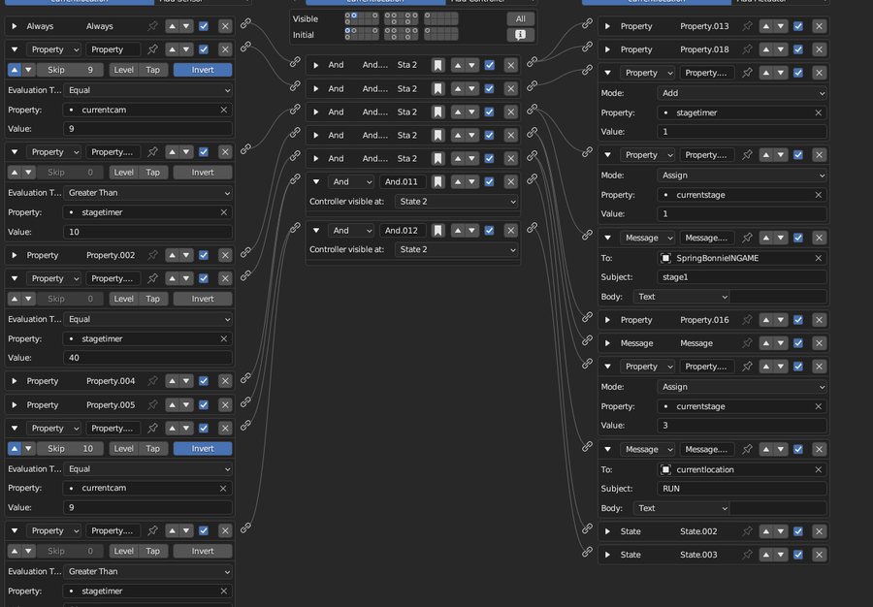
Task: Click the Skip 10 value field
Action: click(70, 448)
